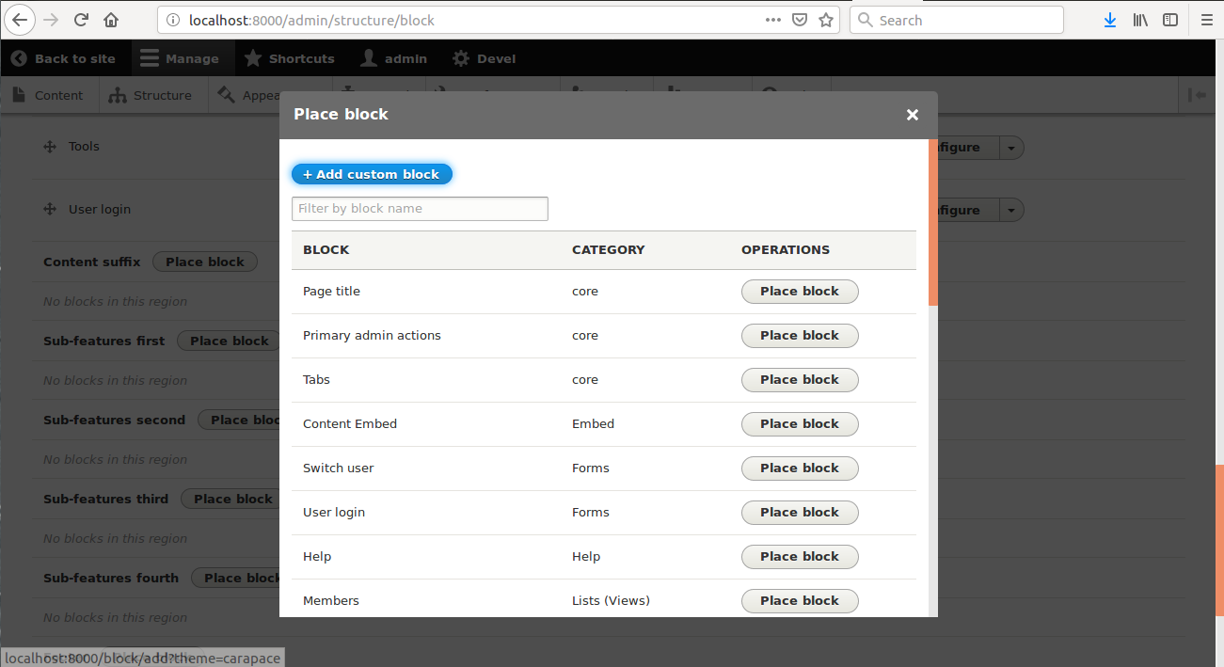Toggle the tracking protection shield
Screen dimensions: 1224x667
coord(800,19)
